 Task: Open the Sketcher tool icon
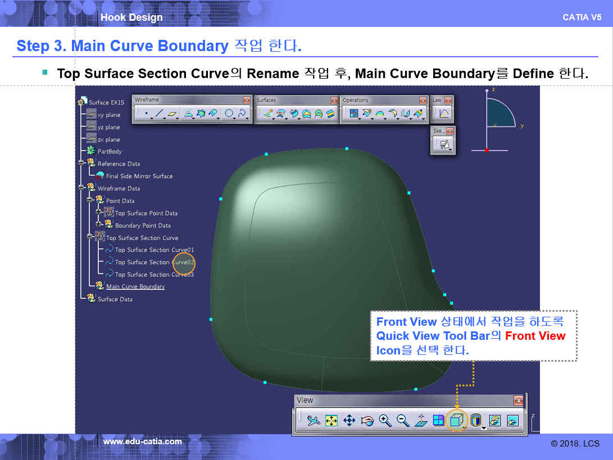click(x=445, y=145)
